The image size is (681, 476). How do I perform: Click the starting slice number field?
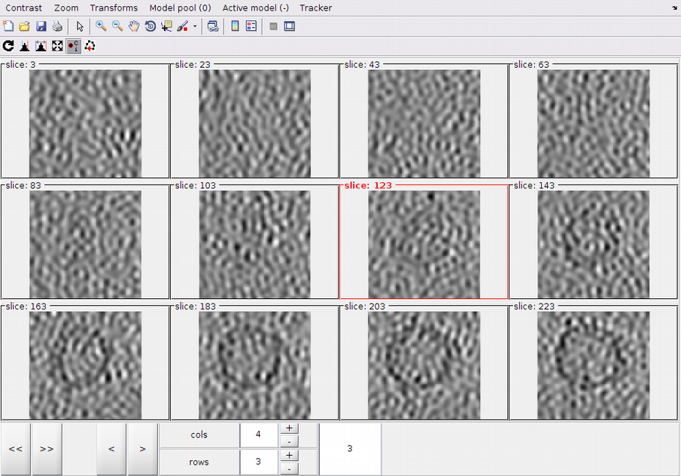coord(350,449)
